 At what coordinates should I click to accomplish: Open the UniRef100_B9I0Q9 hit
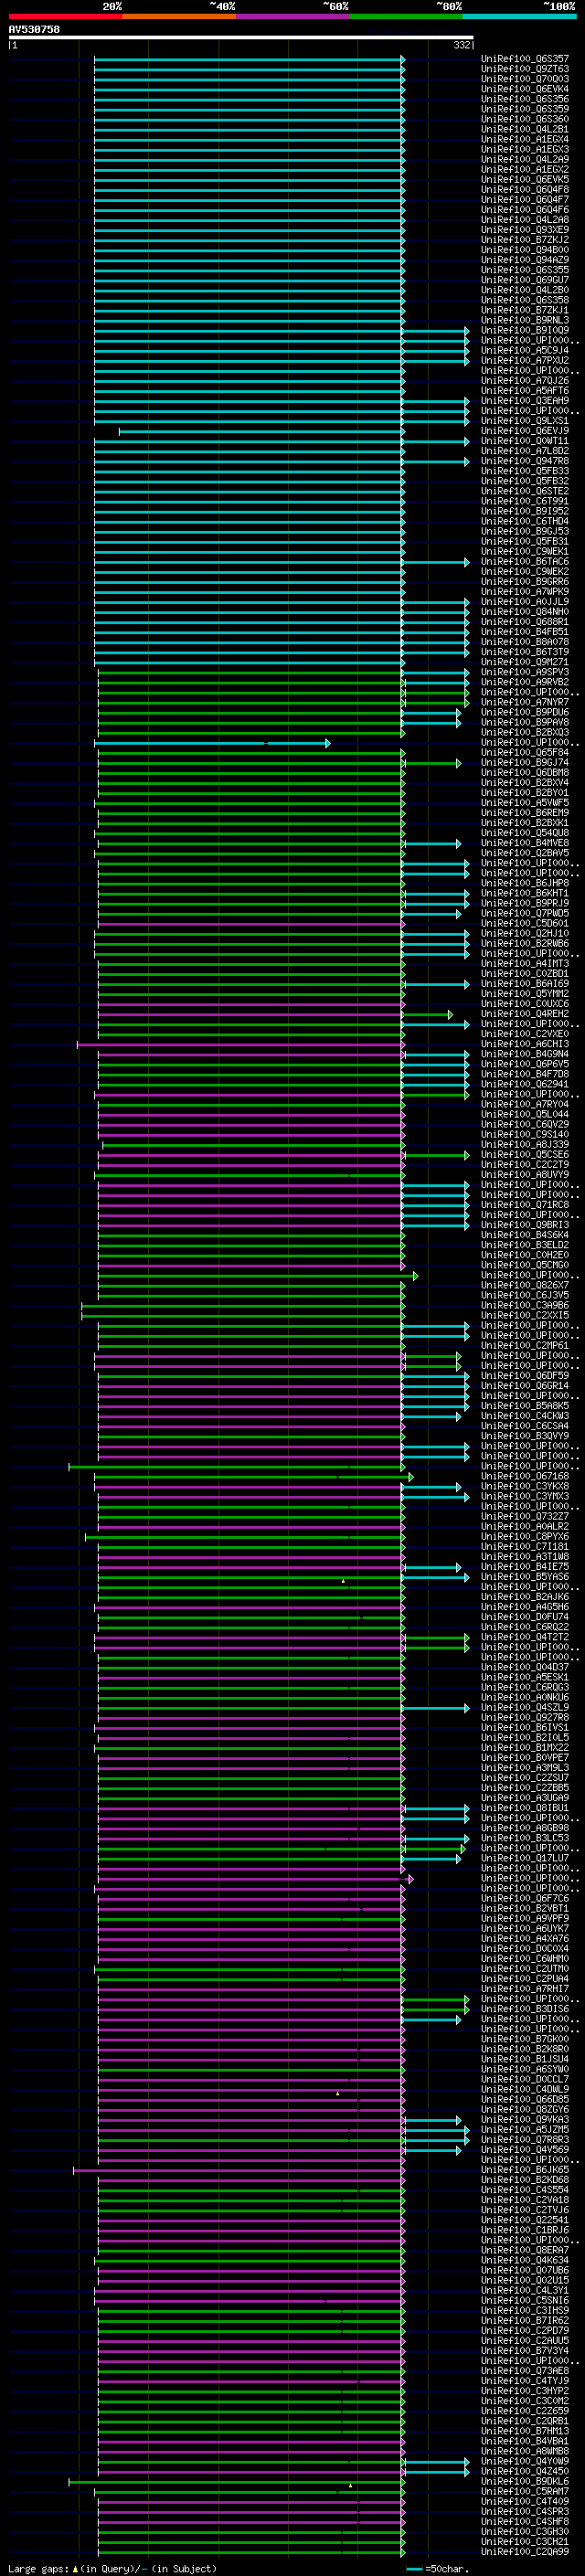click(525, 330)
